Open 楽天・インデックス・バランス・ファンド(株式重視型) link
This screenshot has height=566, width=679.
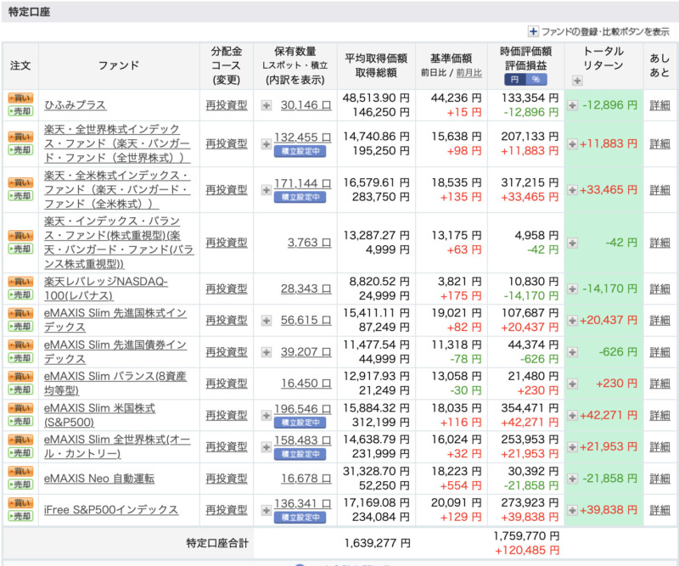119,243
